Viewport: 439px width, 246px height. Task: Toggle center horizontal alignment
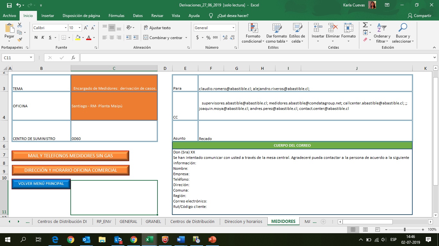coord(112,37)
